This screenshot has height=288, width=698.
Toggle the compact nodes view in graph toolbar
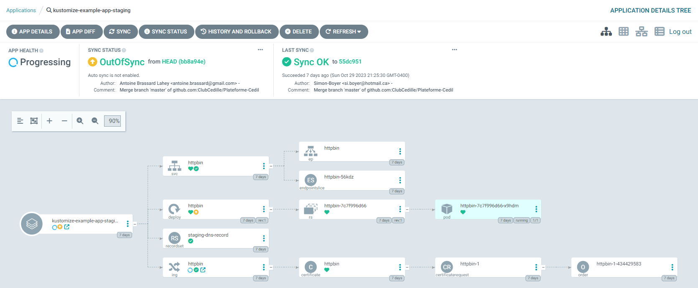click(20, 121)
